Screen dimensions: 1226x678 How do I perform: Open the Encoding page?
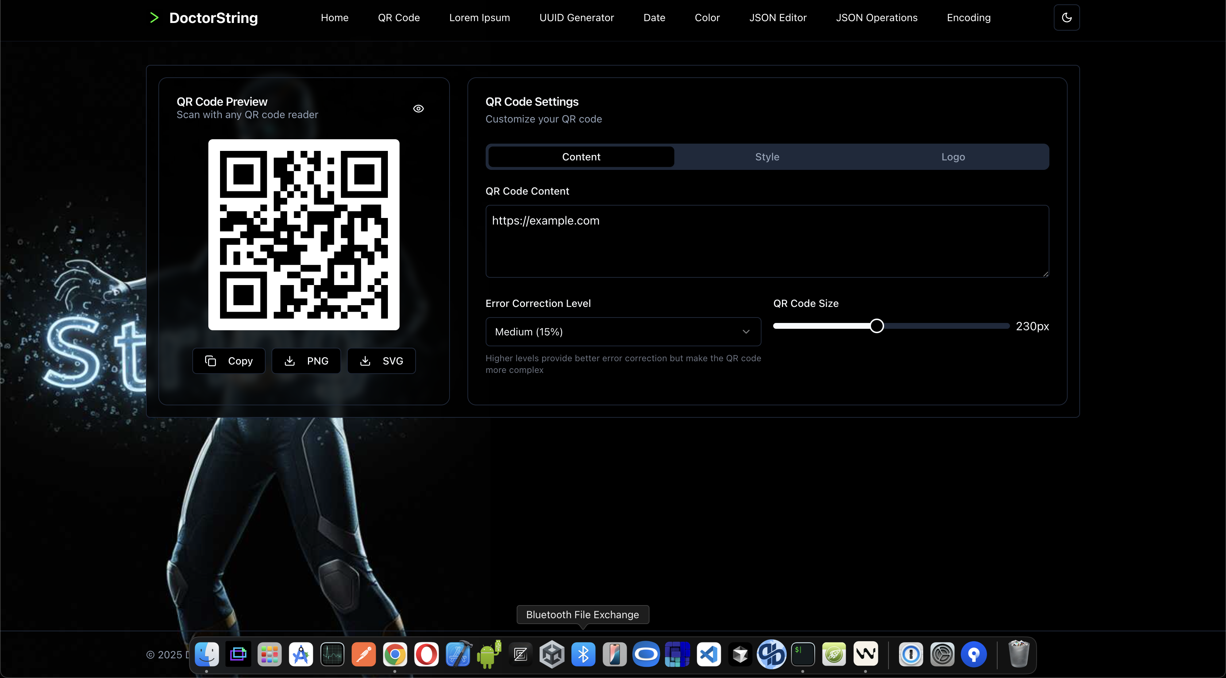point(968,17)
